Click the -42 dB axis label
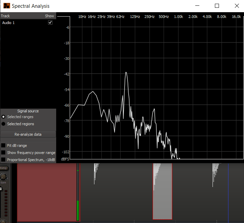 coord(67,74)
